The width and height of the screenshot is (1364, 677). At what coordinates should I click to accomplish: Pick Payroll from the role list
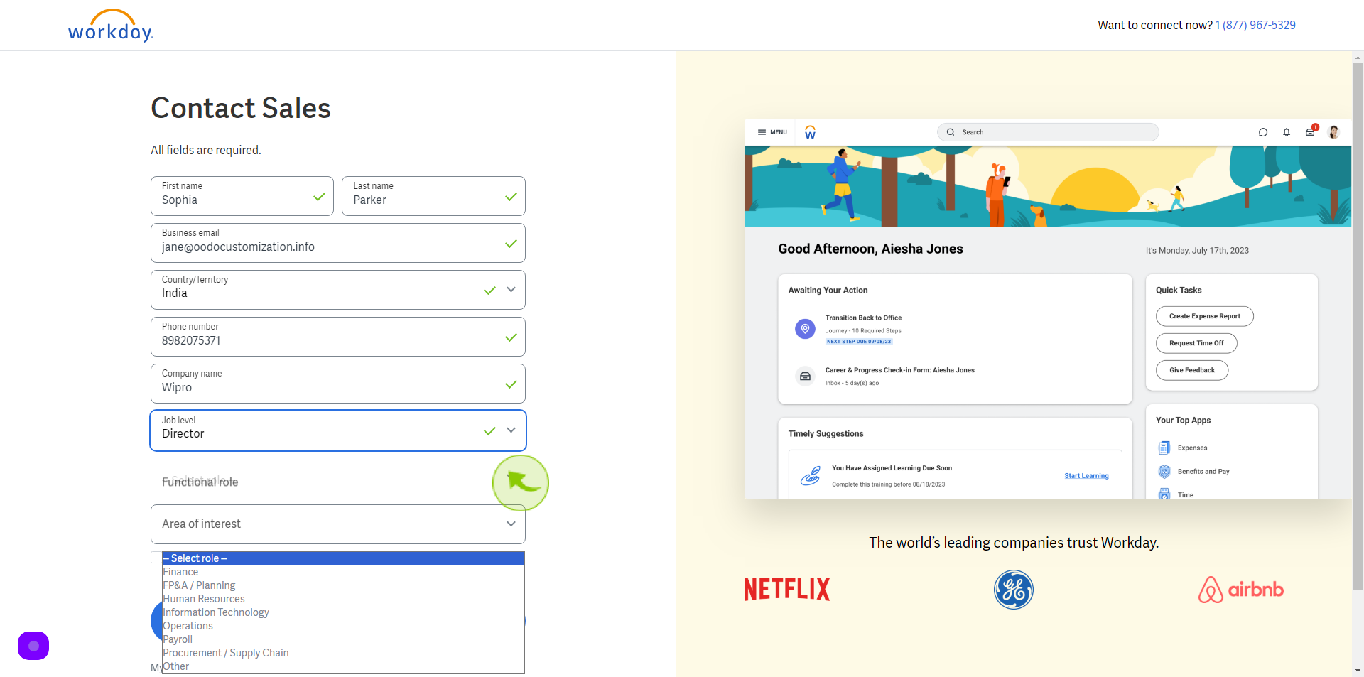click(x=343, y=639)
